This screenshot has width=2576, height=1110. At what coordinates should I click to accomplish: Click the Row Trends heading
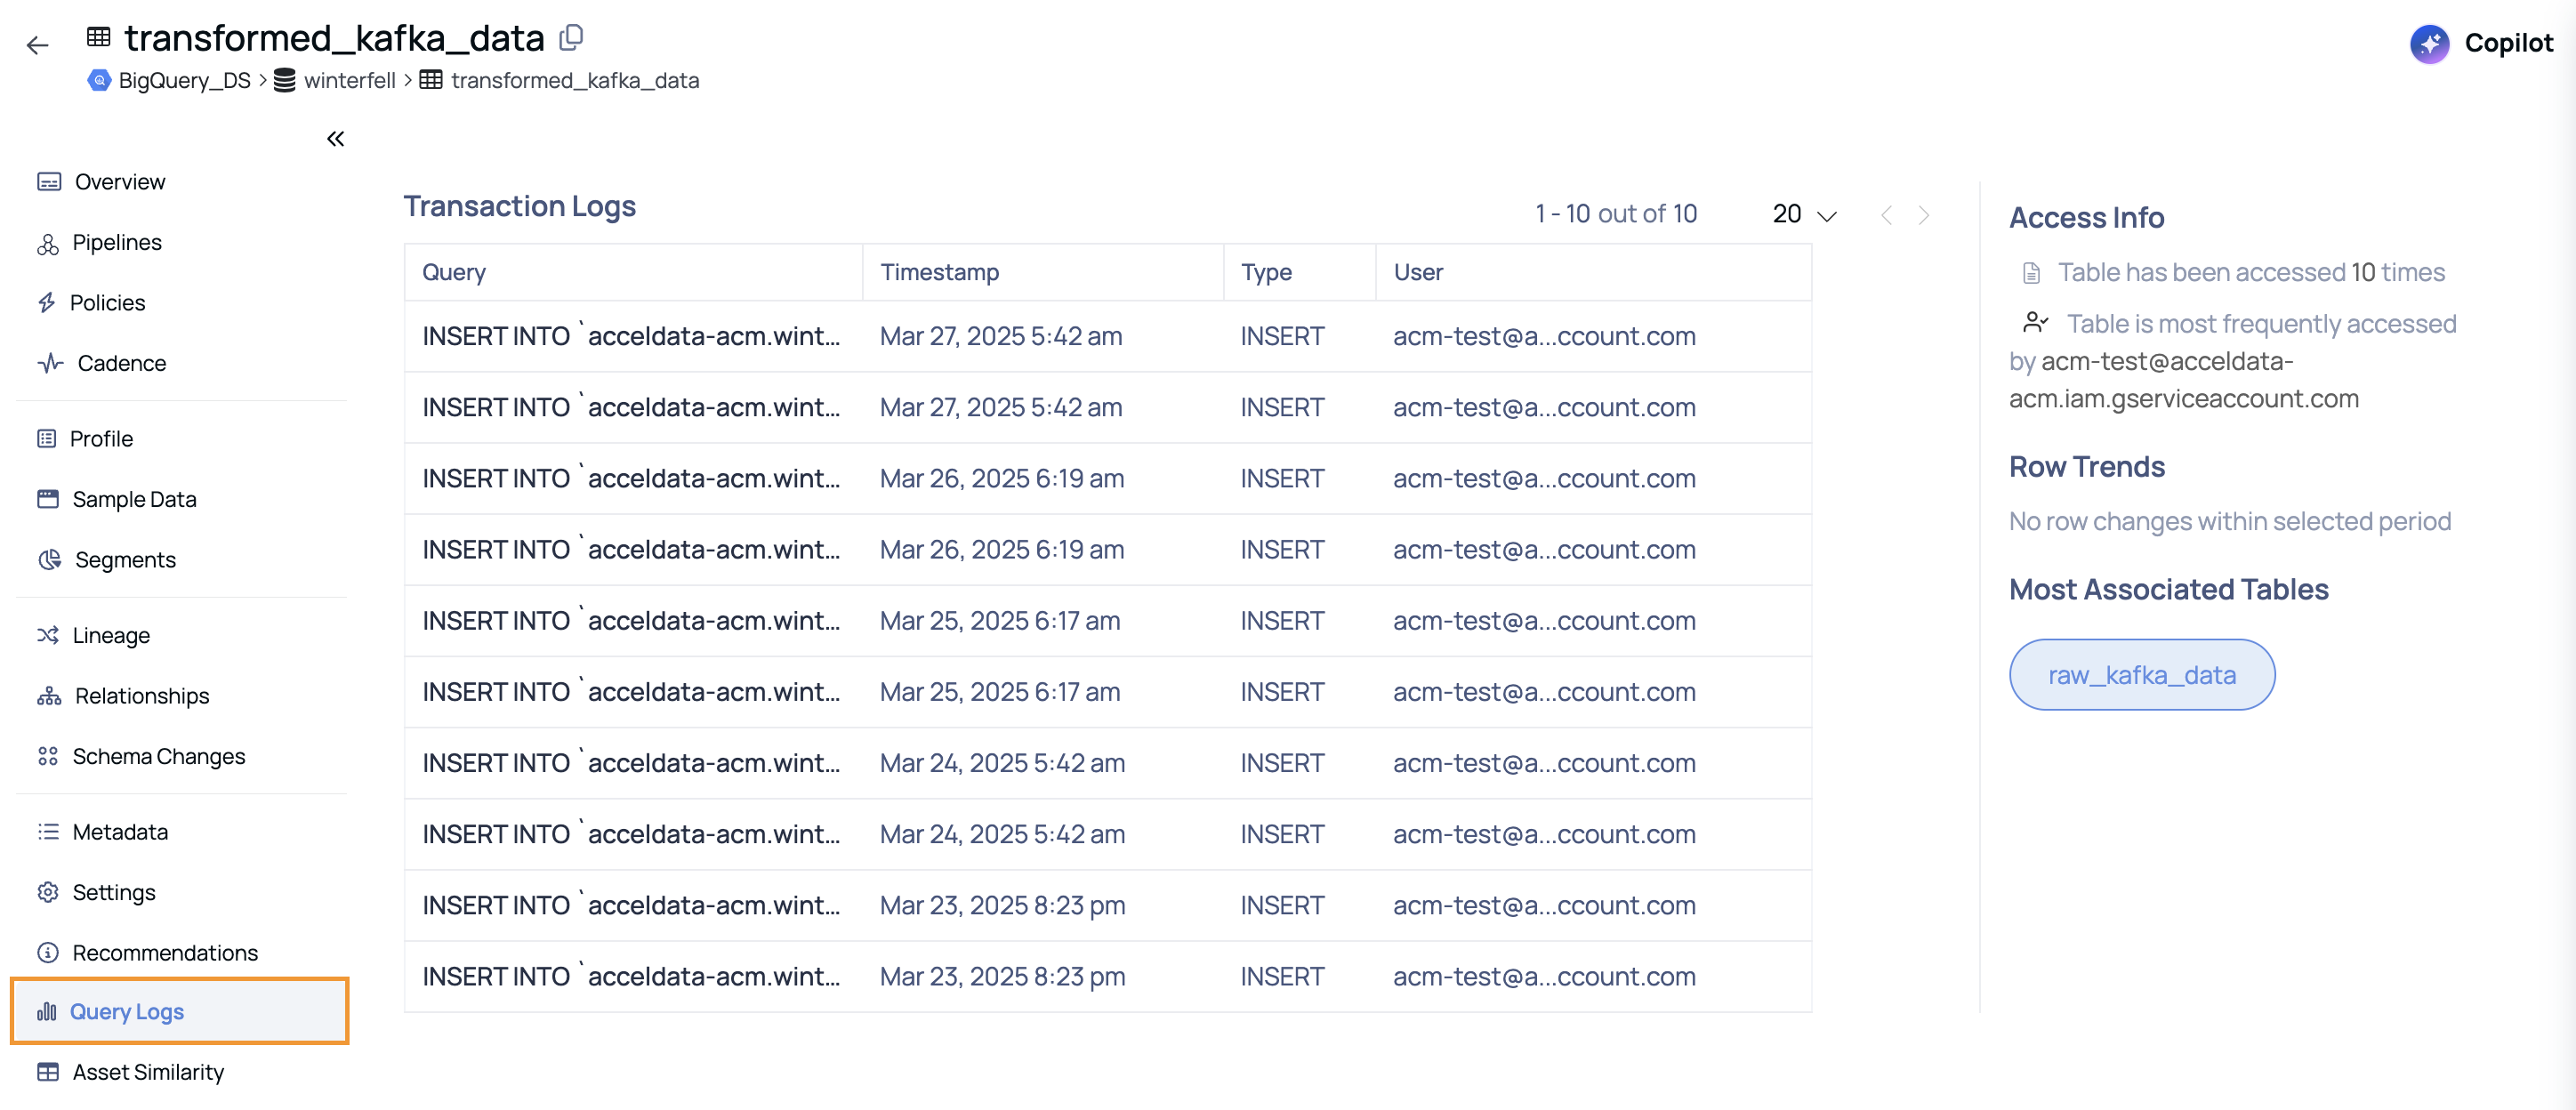coord(2087,467)
